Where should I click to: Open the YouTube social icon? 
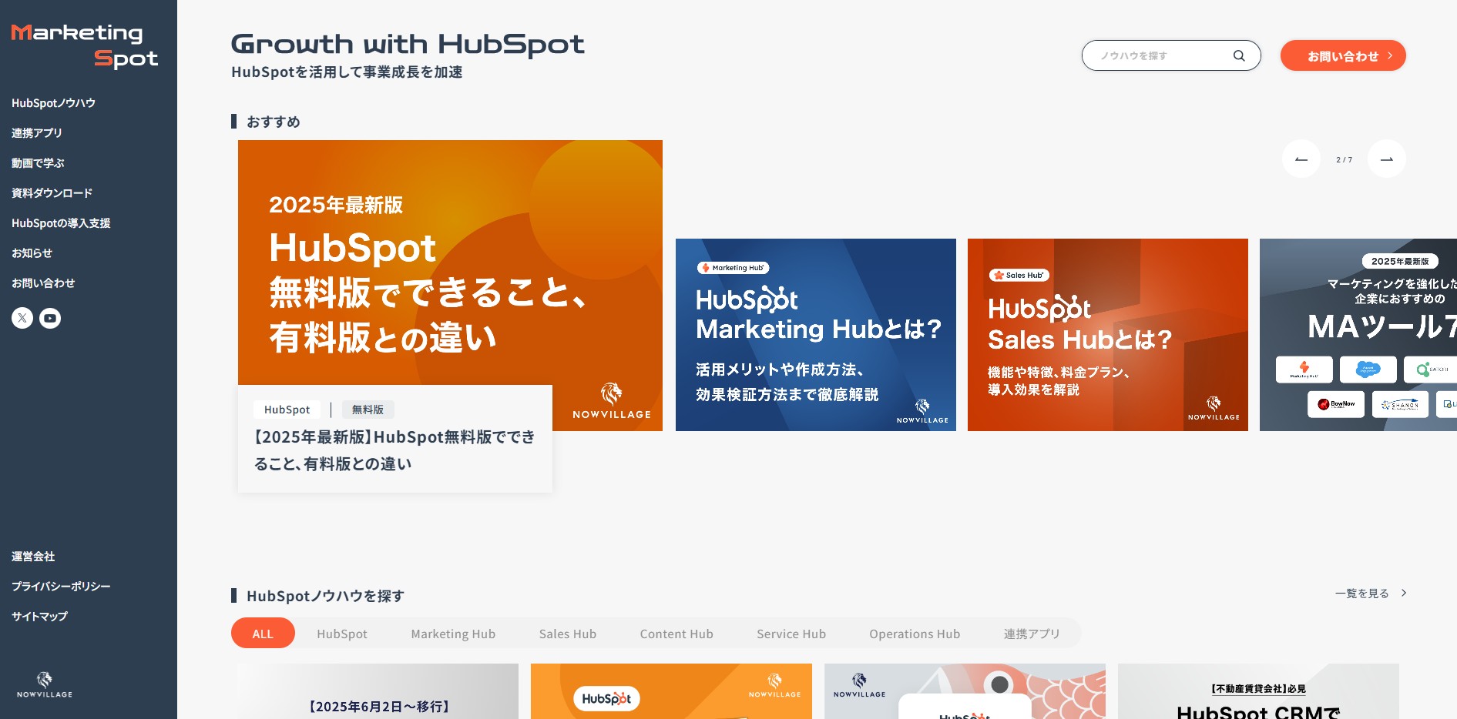[x=50, y=318]
